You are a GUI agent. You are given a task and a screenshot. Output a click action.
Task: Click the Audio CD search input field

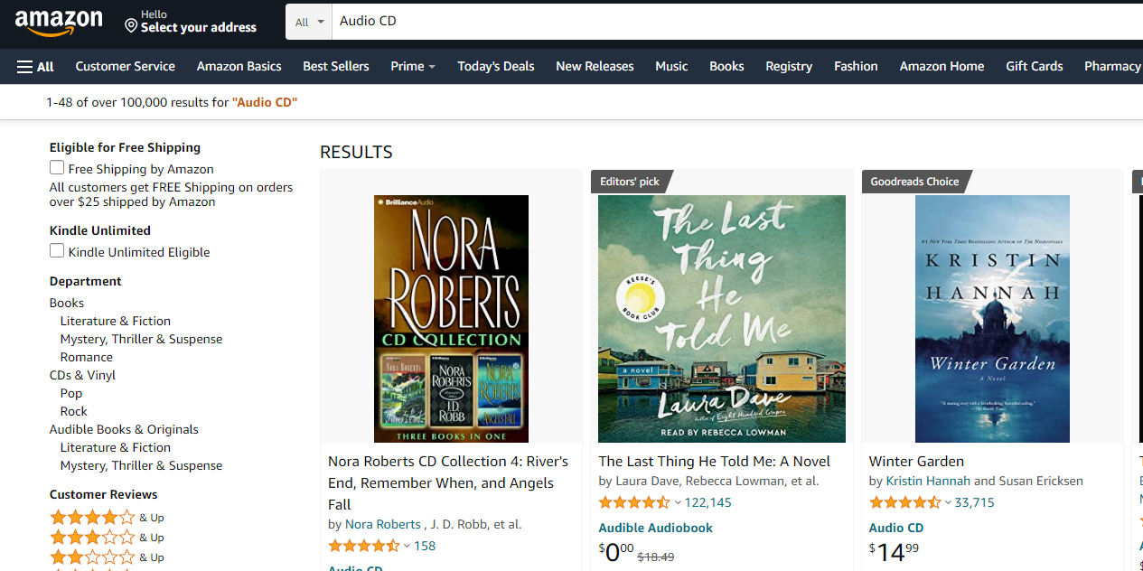(723, 22)
